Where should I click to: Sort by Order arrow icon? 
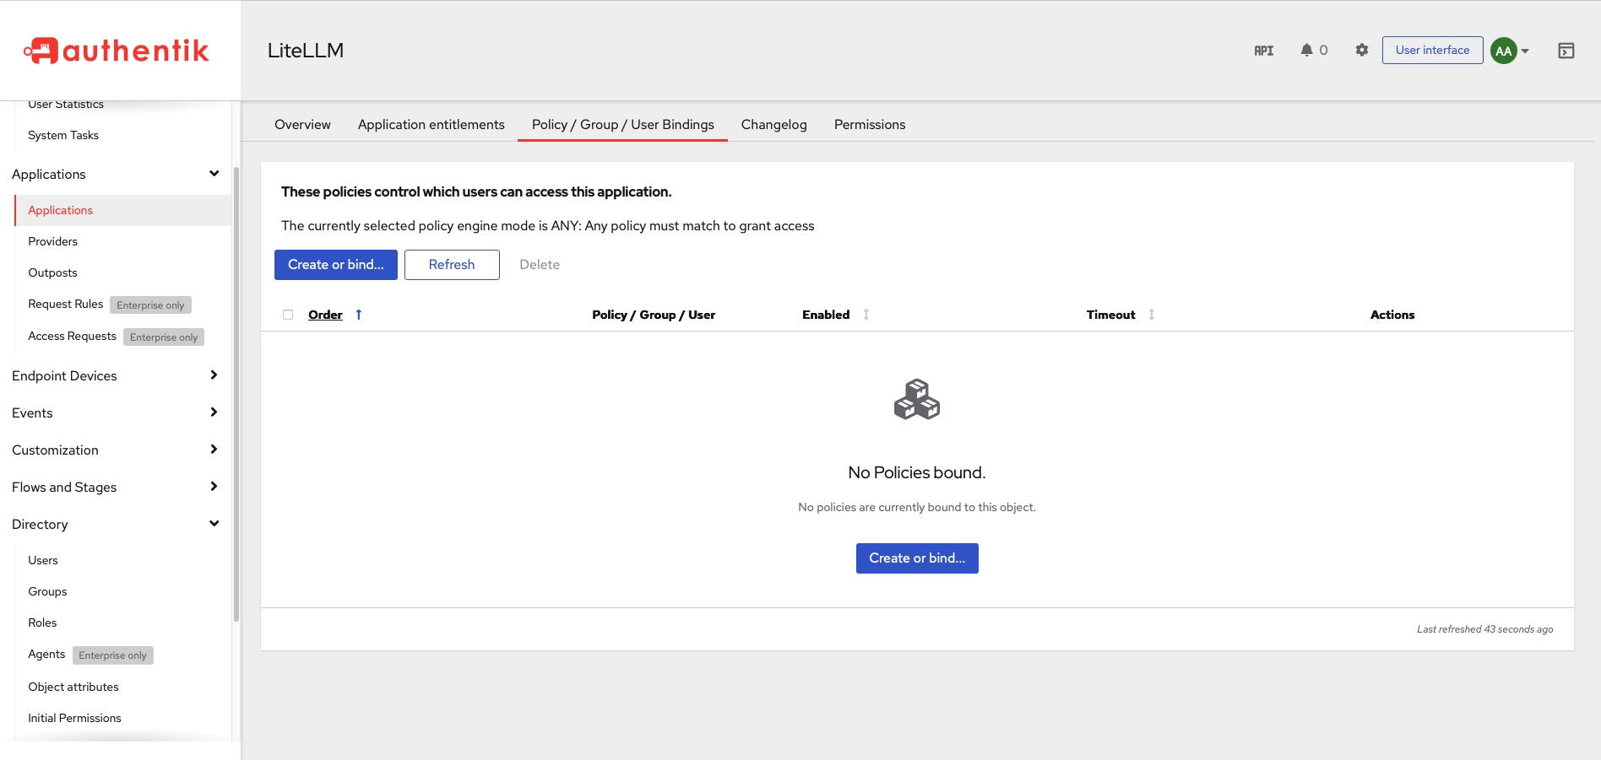[359, 315]
